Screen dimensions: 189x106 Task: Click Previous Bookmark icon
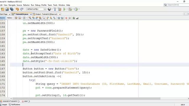coord(48,18)
